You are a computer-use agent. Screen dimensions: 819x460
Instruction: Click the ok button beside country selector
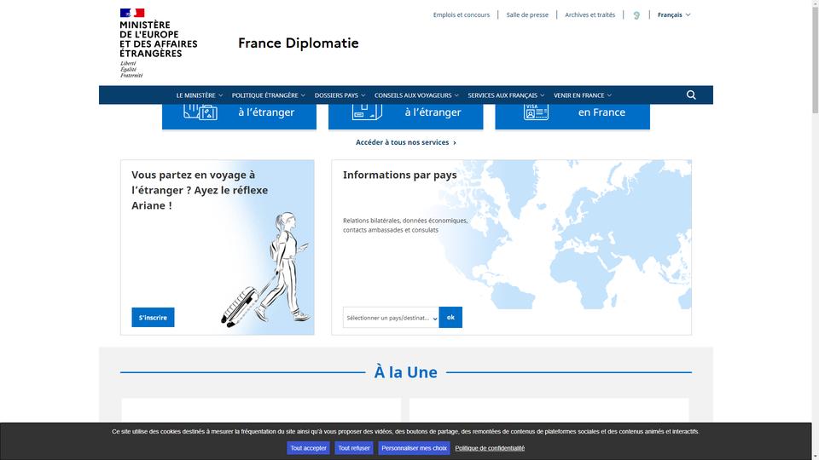(x=450, y=318)
